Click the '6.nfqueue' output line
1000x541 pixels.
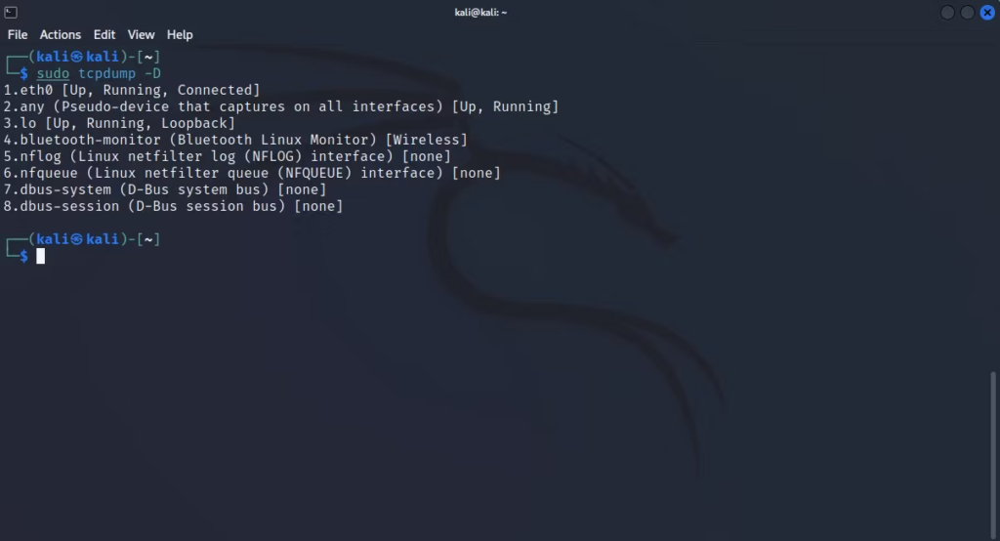pyautogui.click(x=252, y=173)
